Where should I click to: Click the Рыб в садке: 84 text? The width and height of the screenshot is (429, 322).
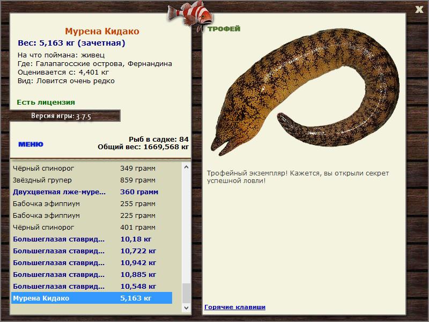coord(159,139)
